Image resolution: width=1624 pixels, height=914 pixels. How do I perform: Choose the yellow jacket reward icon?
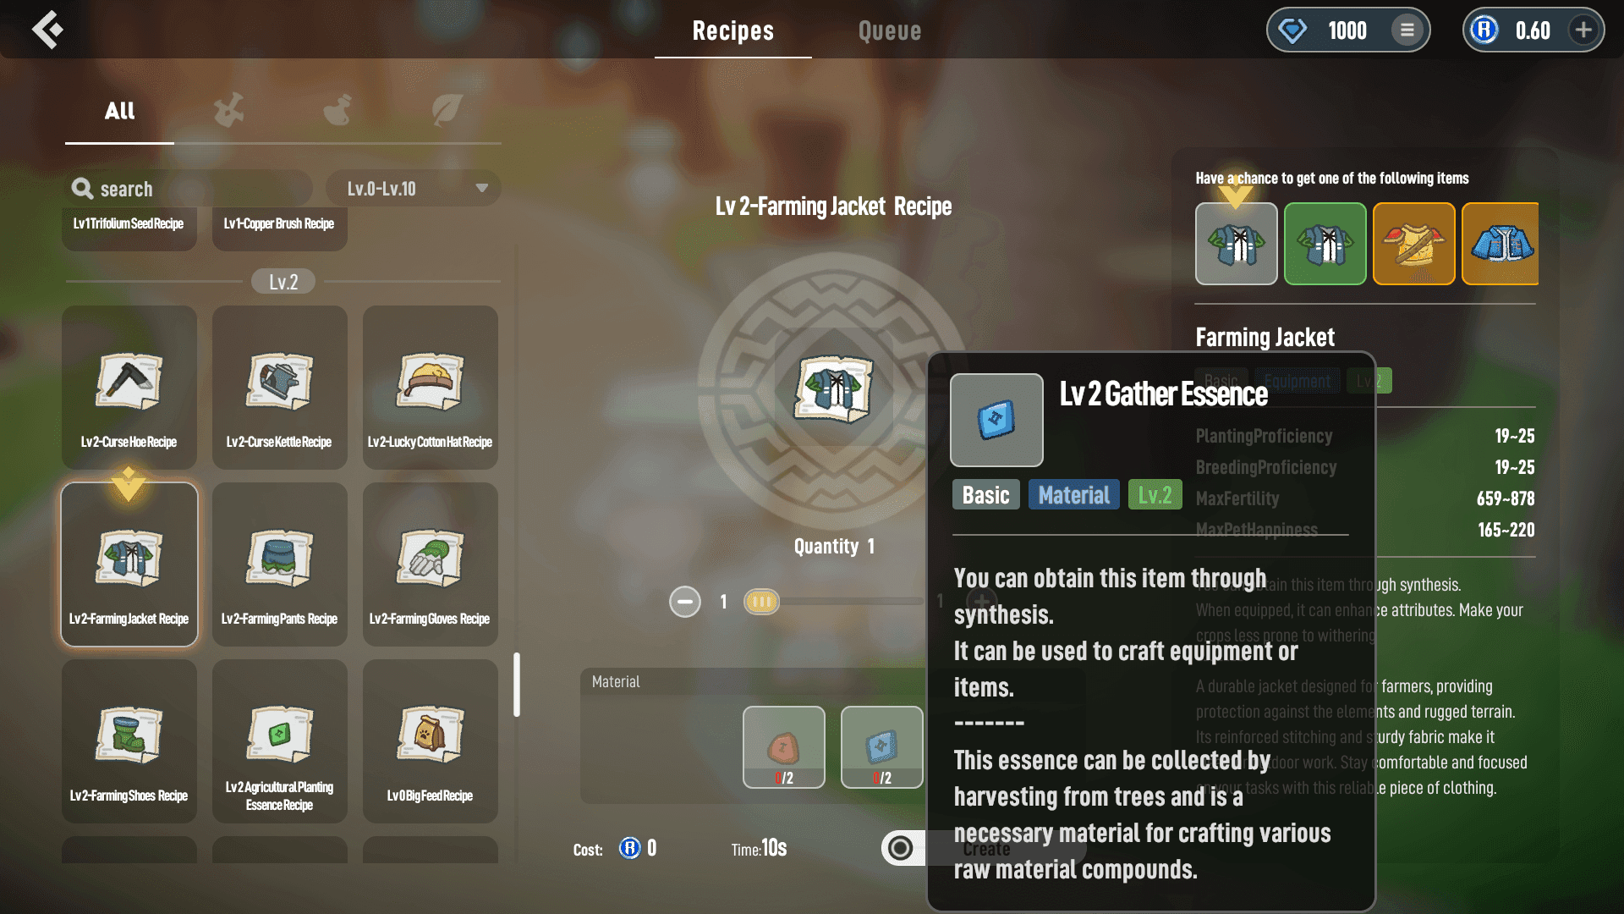point(1413,244)
